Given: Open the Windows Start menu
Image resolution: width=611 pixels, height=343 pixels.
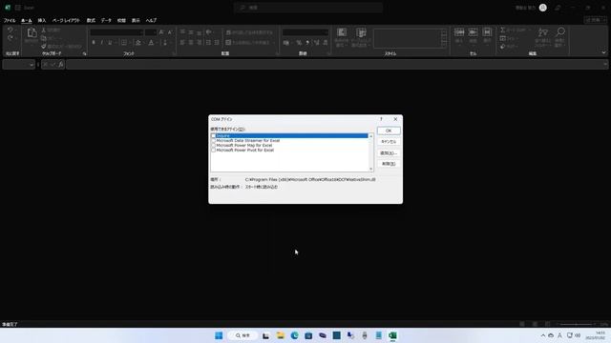Looking at the screenshot, I should click(219, 335).
